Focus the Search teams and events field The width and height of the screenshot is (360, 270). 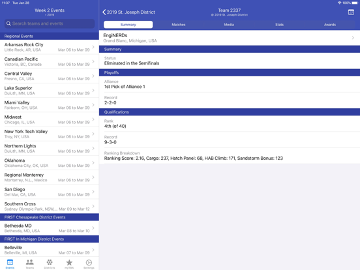click(50, 23)
